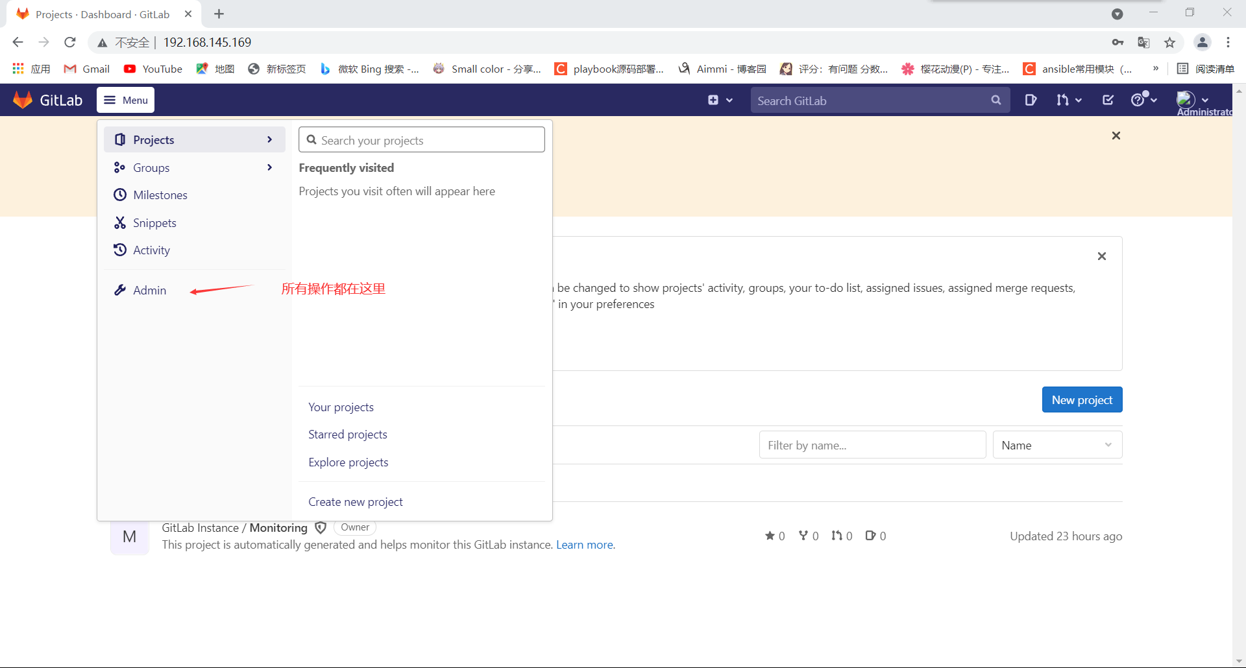The width and height of the screenshot is (1246, 668).
Task: Open the Help question mark dropdown
Action: [x=1143, y=100]
